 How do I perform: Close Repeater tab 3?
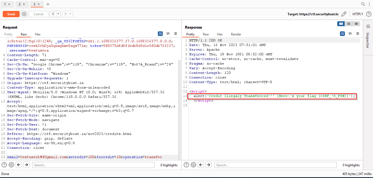[x=39, y=4]
